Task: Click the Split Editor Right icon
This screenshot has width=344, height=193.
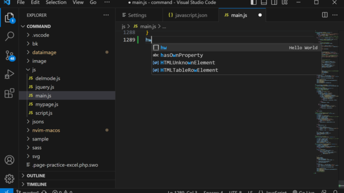Action: click(325, 15)
